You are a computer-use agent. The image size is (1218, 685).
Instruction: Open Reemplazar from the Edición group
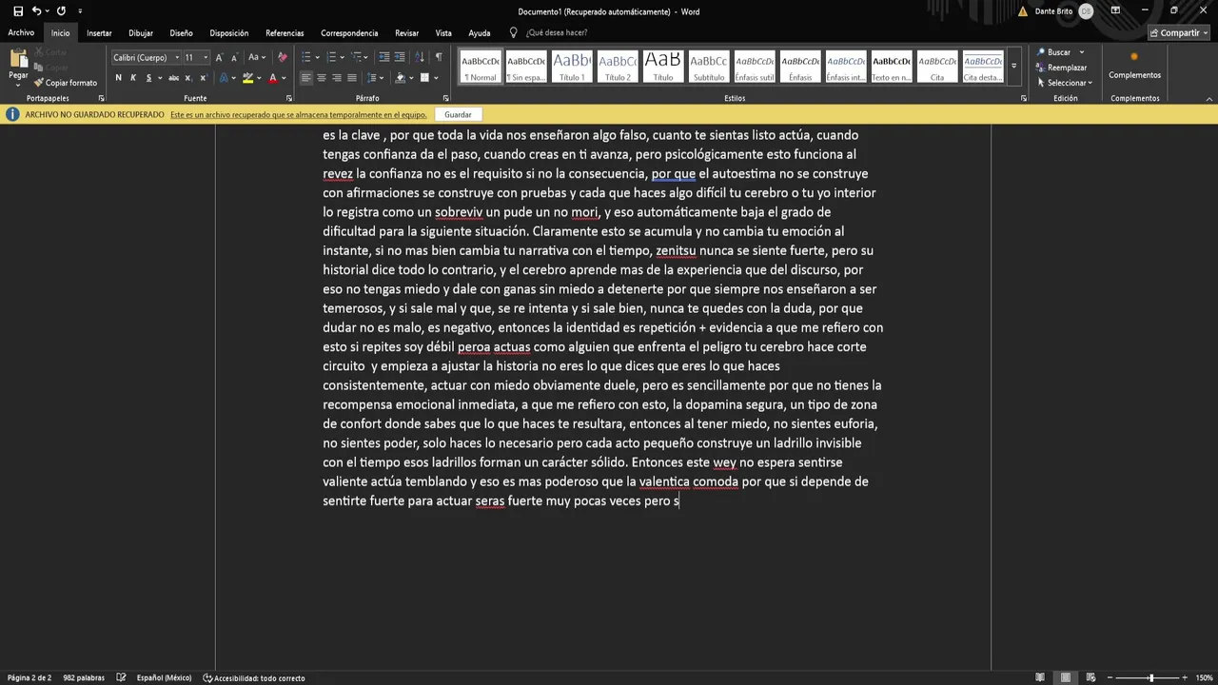[x=1061, y=68]
